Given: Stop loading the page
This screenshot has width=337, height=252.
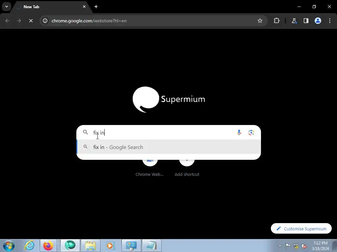Looking at the screenshot, I should (31, 21).
